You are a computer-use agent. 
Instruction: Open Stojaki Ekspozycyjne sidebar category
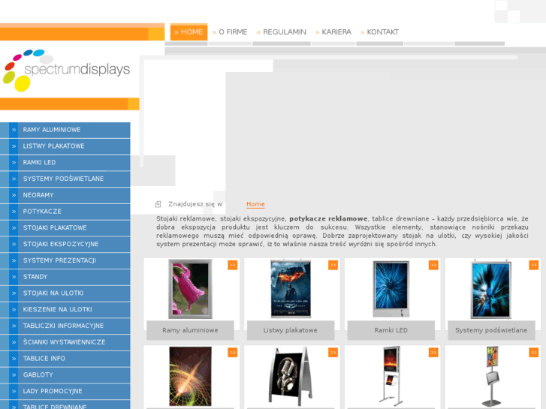pyautogui.click(x=65, y=245)
